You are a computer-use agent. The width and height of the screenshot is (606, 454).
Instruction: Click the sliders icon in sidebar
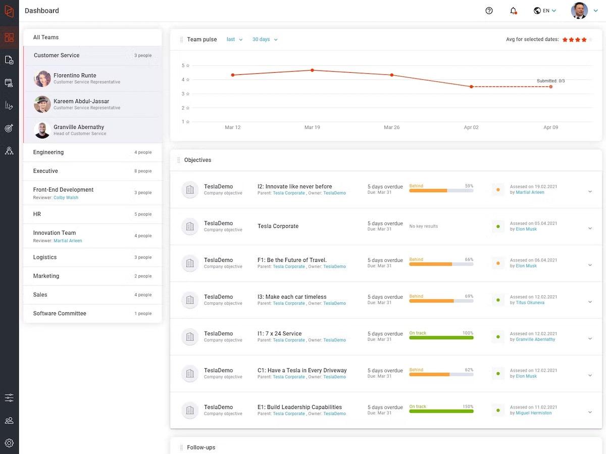[x=9, y=398]
